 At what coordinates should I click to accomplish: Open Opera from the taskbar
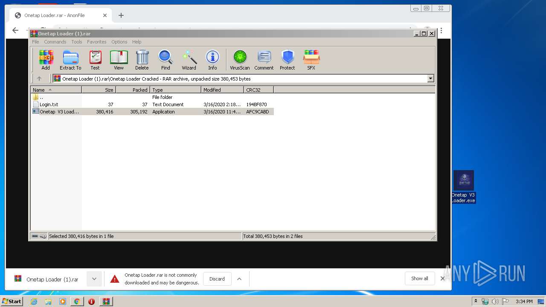[91, 301]
